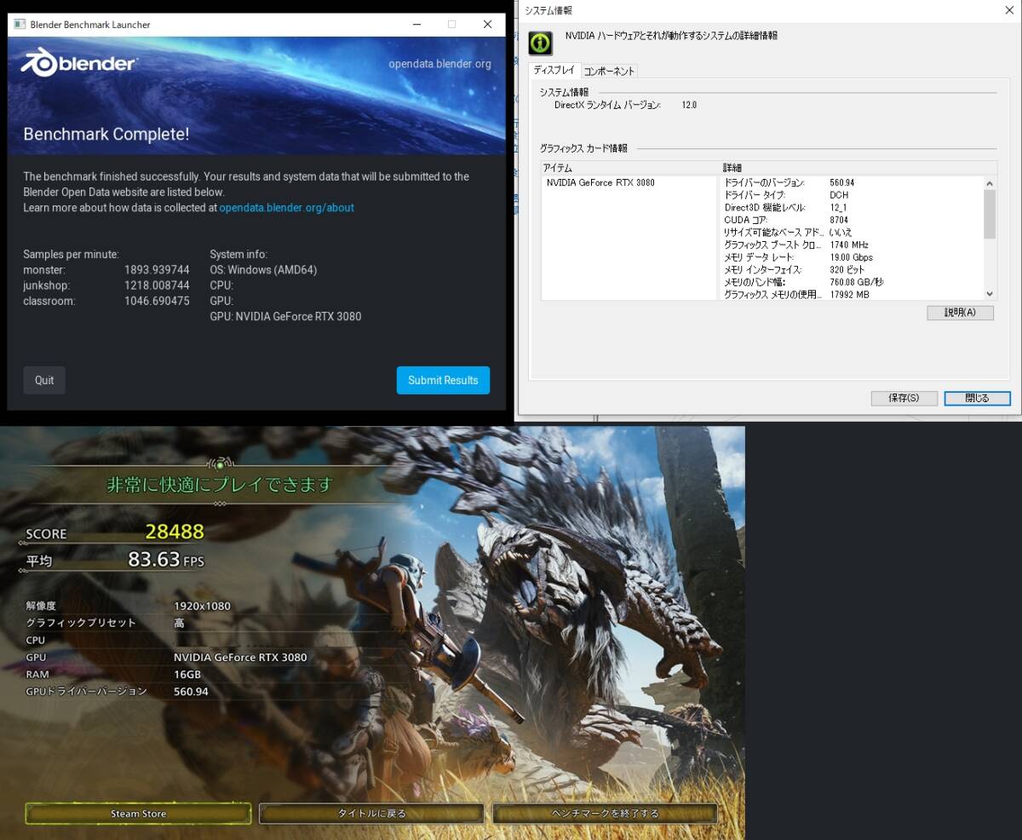Save system info with 保存(S) button
This screenshot has width=1022, height=840.
point(904,398)
